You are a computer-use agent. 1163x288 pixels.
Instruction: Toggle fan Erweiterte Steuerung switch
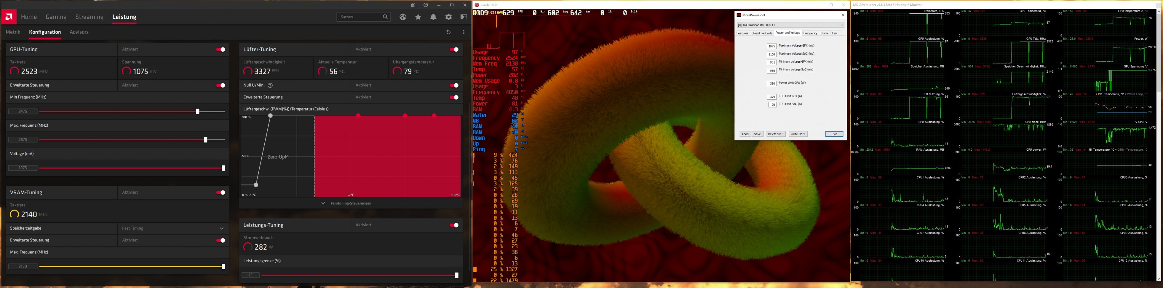pyautogui.click(x=454, y=97)
